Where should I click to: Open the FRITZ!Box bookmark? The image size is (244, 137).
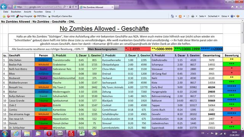40,16
